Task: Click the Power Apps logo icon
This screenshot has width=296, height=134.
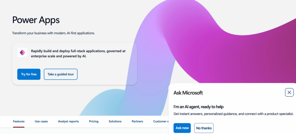Action: point(22,52)
